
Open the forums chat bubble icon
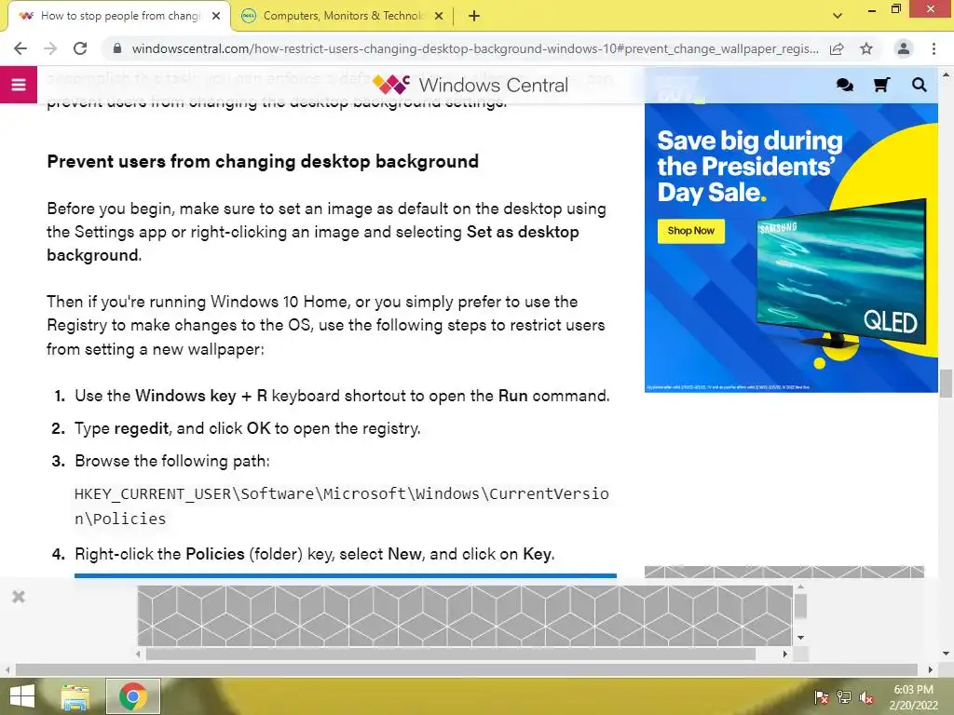click(844, 85)
